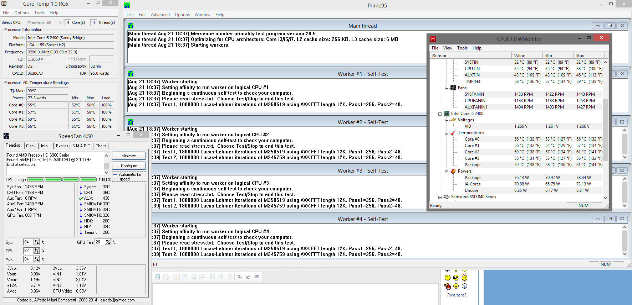Click the Core Temp Model field
The width and height of the screenshot is (632, 305).
pyautogui.click(x=70, y=38)
